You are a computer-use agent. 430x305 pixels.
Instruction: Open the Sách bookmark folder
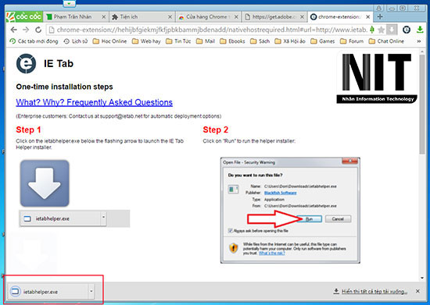point(260,41)
